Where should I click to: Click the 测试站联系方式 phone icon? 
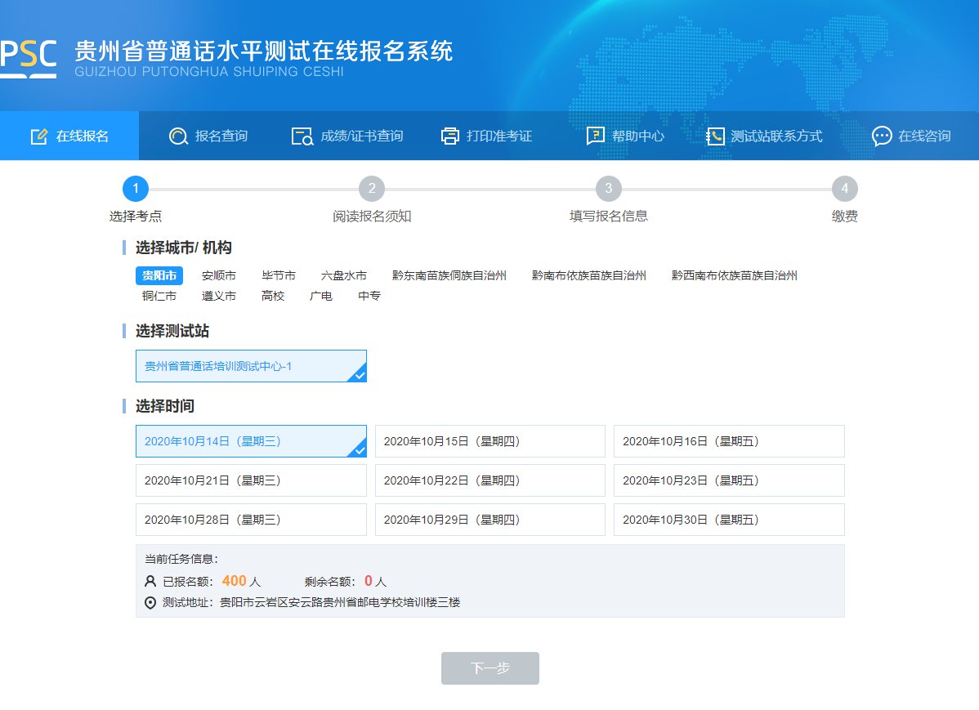(715, 136)
